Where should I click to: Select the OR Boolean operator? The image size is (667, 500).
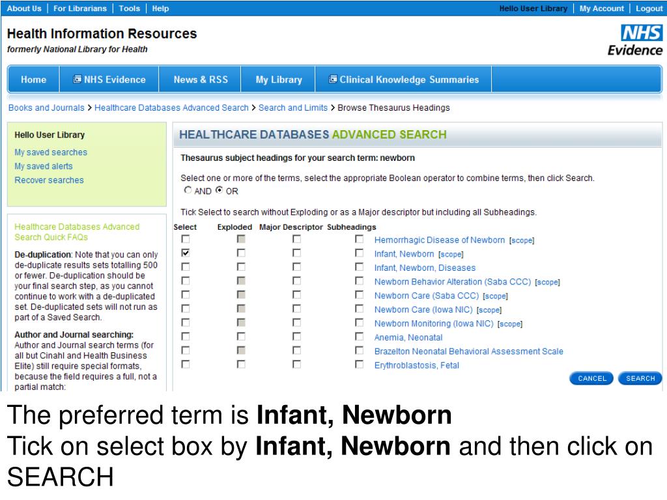click(219, 190)
